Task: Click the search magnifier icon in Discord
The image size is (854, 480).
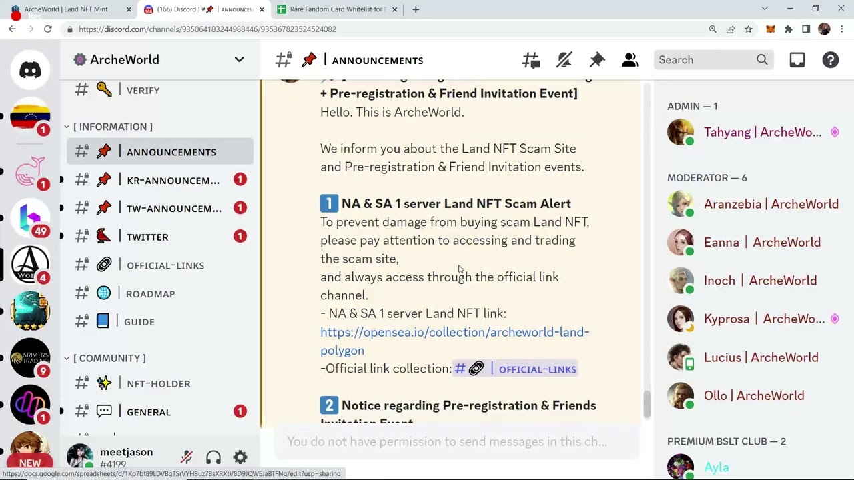Action: pos(762,60)
